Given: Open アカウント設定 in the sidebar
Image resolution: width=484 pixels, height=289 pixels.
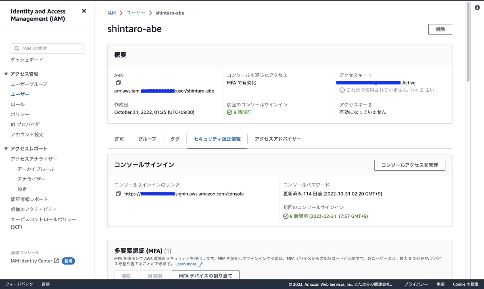Looking at the screenshot, I should [x=27, y=134].
